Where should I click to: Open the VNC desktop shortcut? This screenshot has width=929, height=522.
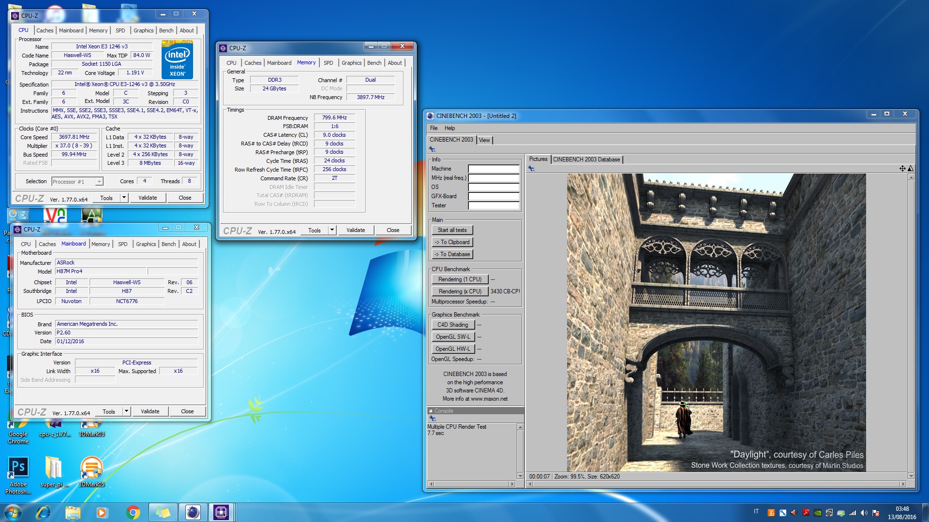tap(55, 216)
